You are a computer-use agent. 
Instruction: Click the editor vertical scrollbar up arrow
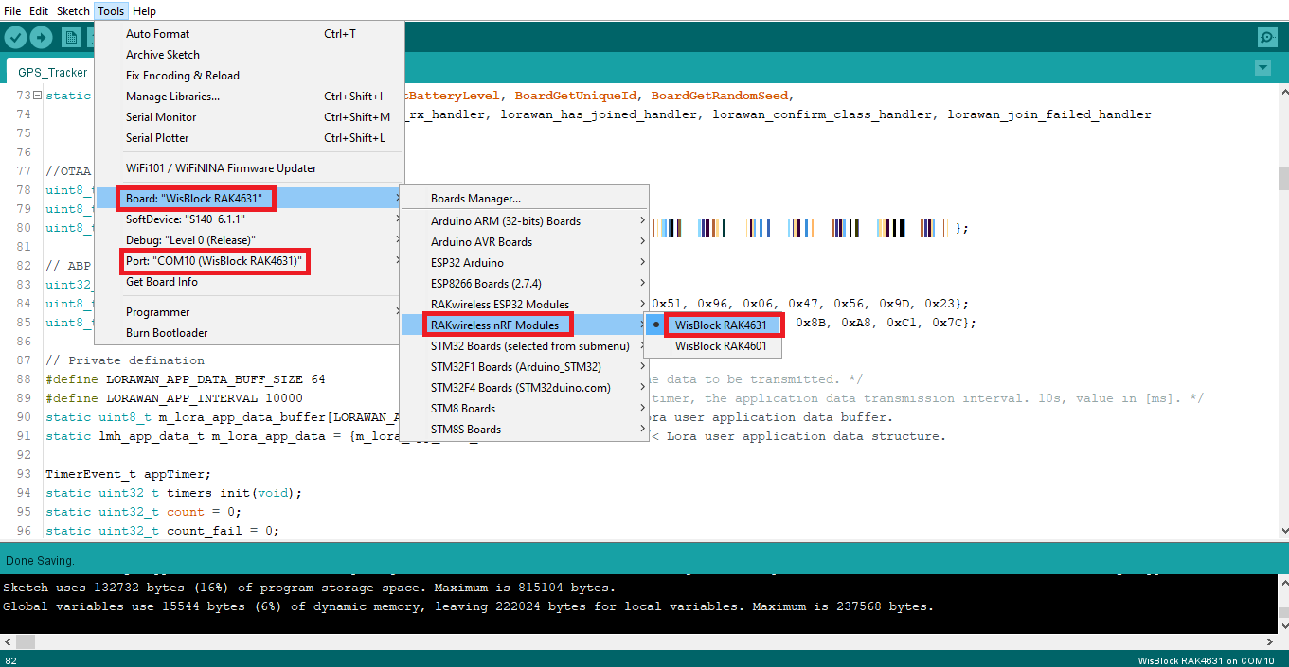(1282, 93)
